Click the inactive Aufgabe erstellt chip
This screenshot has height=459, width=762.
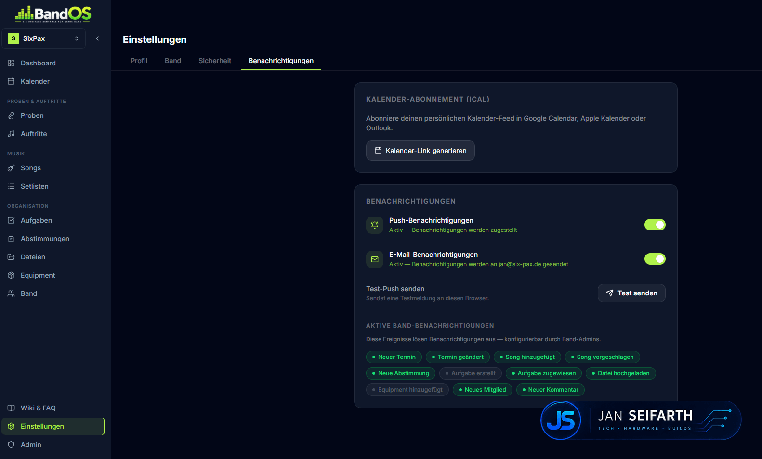[x=471, y=373]
